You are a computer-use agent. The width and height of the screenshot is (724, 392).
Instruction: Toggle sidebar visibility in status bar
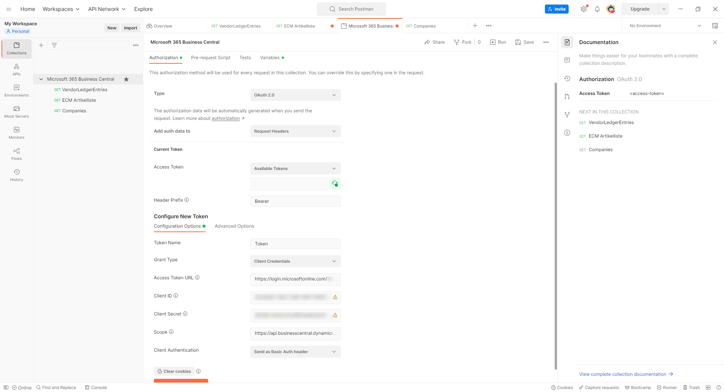[x=6, y=387]
